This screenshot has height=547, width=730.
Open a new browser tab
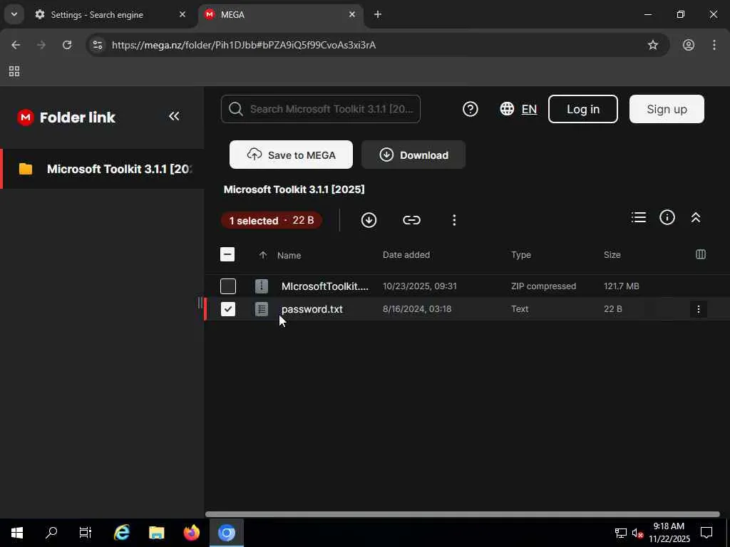coord(378,14)
